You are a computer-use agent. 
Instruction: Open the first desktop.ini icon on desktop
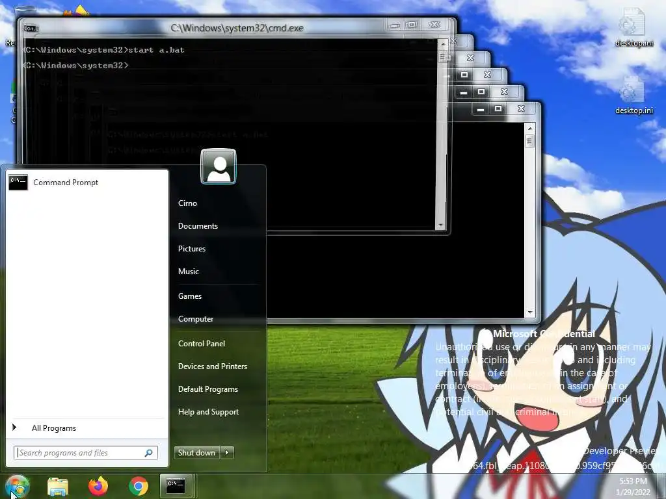pyautogui.click(x=633, y=26)
